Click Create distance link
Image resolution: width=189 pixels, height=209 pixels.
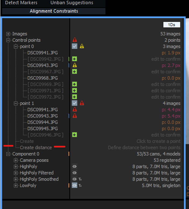[x=36, y=148]
